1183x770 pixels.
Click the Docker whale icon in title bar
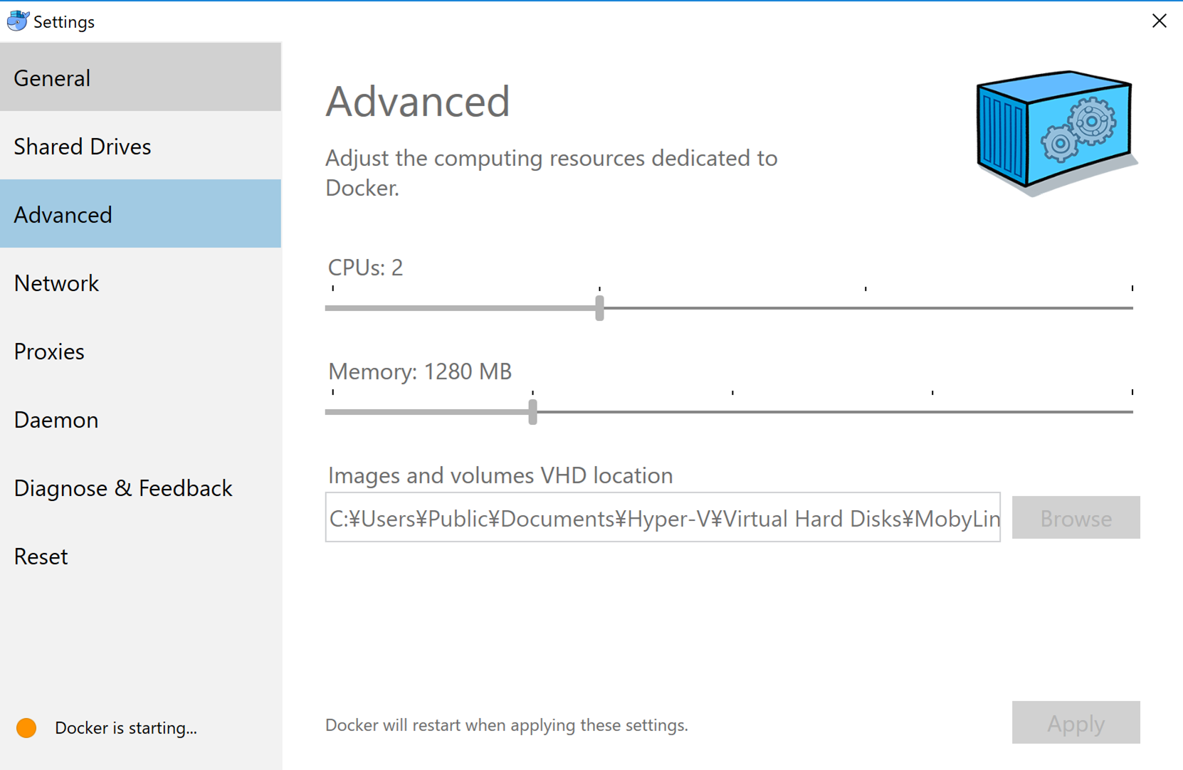(17, 21)
